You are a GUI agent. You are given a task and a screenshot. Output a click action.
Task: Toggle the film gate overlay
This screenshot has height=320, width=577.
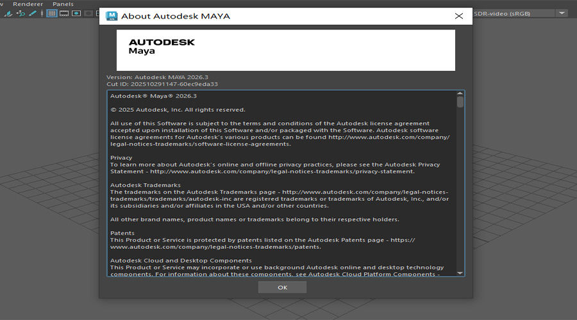click(x=64, y=13)
